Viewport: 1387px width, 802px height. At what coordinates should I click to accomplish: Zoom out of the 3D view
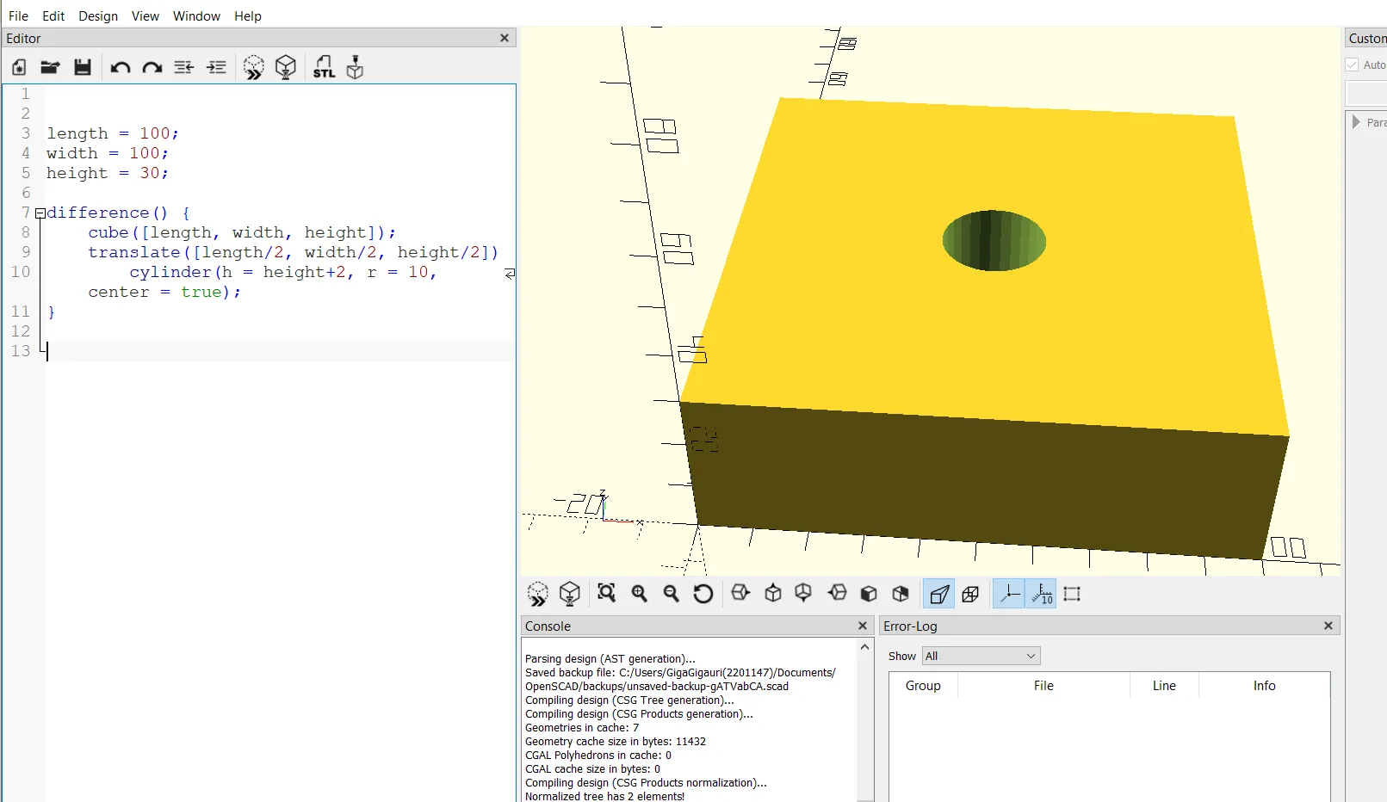(x=672, y=593)
